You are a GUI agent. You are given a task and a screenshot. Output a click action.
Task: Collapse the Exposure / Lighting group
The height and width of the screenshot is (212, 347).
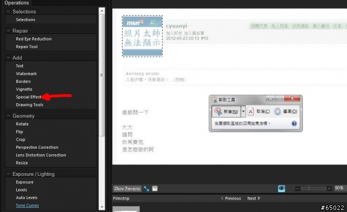point(8,174)
